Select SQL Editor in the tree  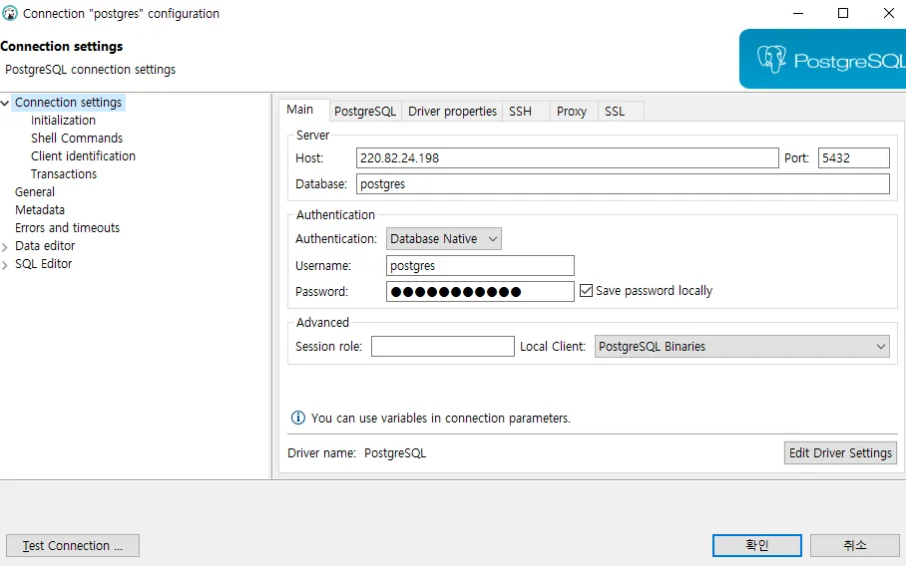click(43, 264)
